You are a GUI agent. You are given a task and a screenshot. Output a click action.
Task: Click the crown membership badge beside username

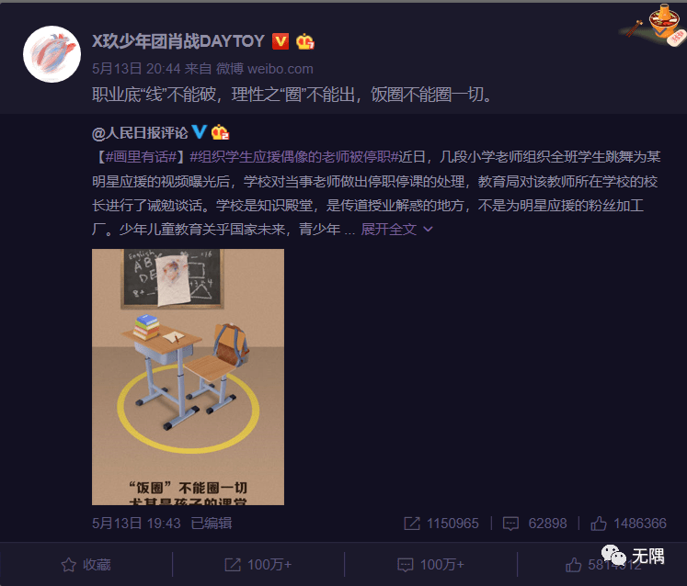(x=305, y=41)
